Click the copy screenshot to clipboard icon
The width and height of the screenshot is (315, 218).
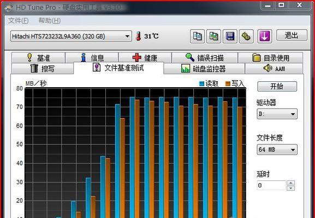pos(214,37)
